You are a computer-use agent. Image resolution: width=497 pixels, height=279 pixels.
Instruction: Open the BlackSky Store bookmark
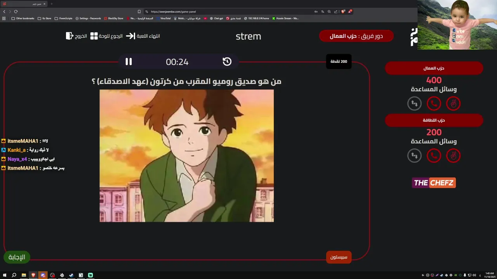[114, 18]
